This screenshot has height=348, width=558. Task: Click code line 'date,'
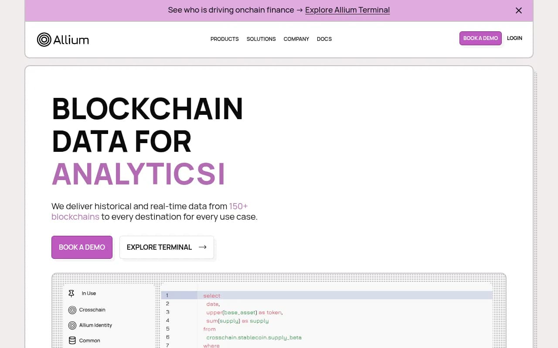point(213,304)
